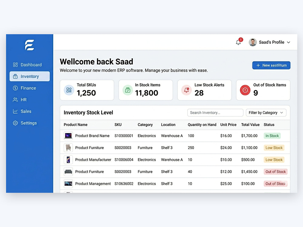This screenshot has width=303, height=227.
Task: Click the Low Stock Alerts bell icon
Action: point(186,90)
